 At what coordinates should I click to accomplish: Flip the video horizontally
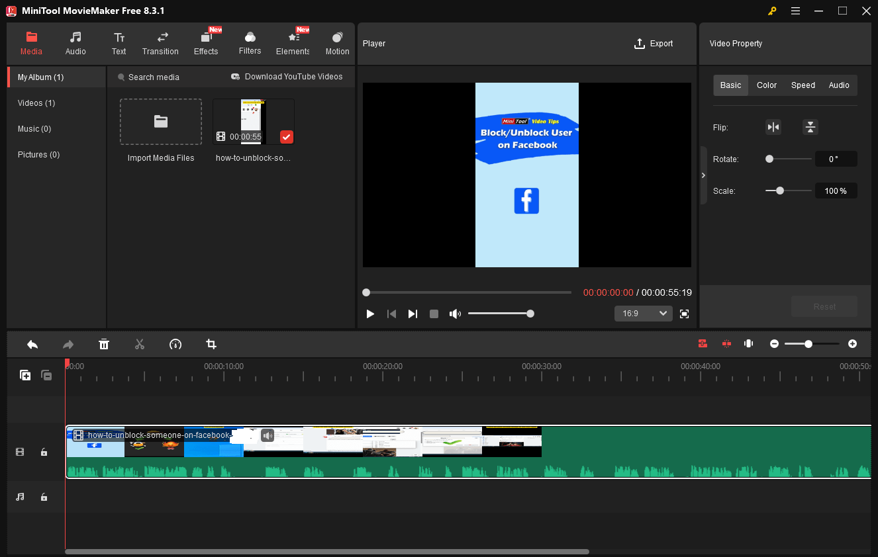point(773,127)
